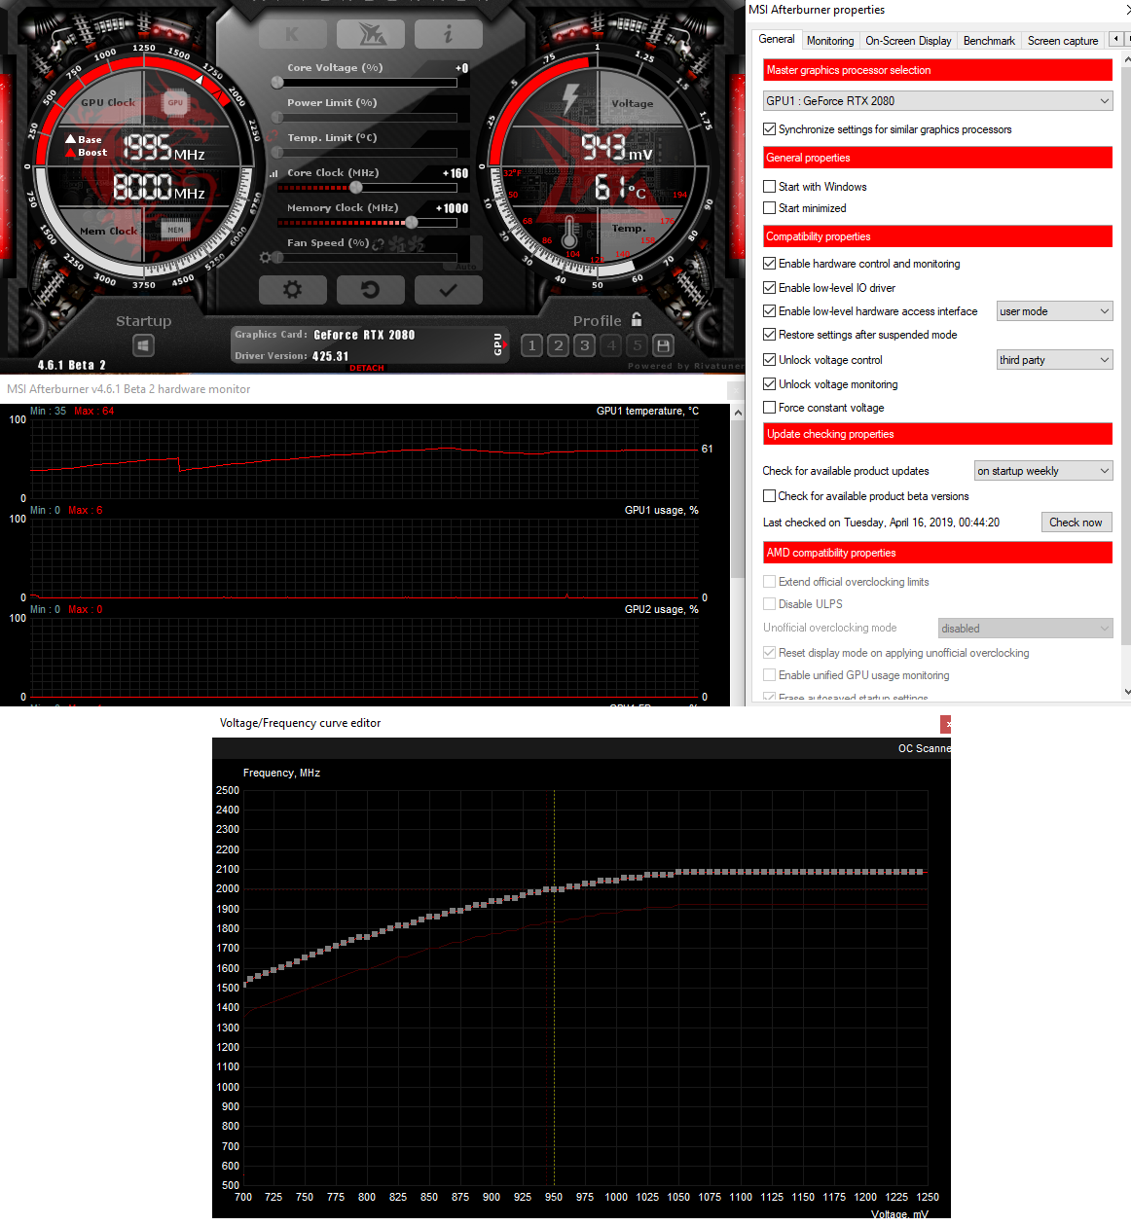Image resolution: width=1131 pixels, height=1226 pixels.
Task: Switch to the Benchmark tab
Action: pos(989,41)
